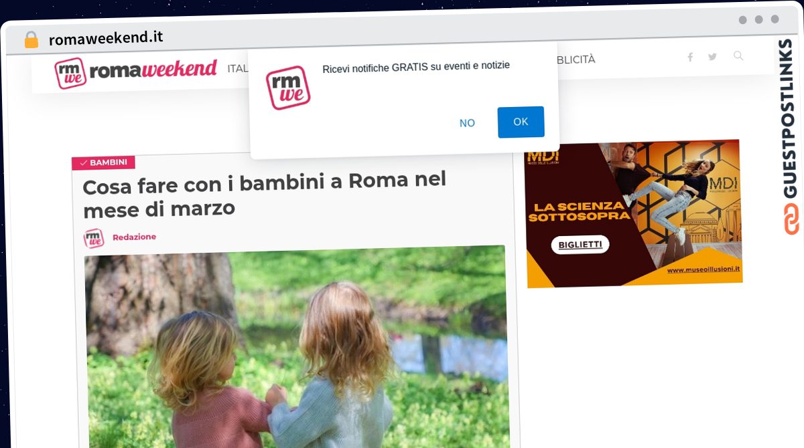Open the BAMBINI category tag

pos(104,162)
